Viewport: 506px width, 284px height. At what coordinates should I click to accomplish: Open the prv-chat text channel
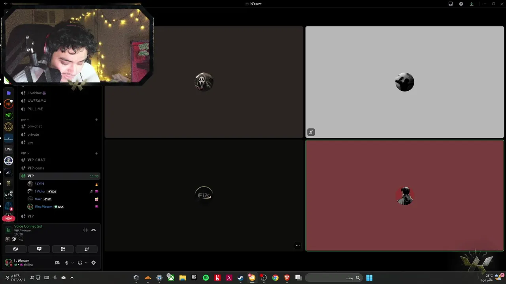(59, 126)
